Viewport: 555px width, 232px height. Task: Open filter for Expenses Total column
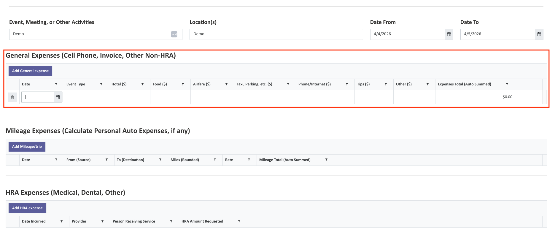[x=507, y=84]
